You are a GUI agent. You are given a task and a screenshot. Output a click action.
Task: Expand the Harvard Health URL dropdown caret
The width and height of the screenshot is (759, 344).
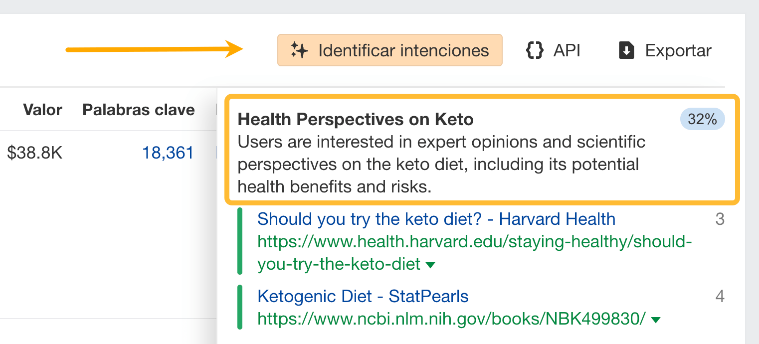[430, 265]
